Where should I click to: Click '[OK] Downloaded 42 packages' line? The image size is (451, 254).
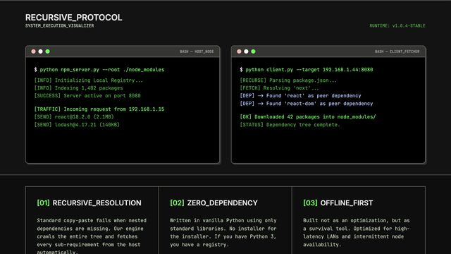[x=308, y=117]
